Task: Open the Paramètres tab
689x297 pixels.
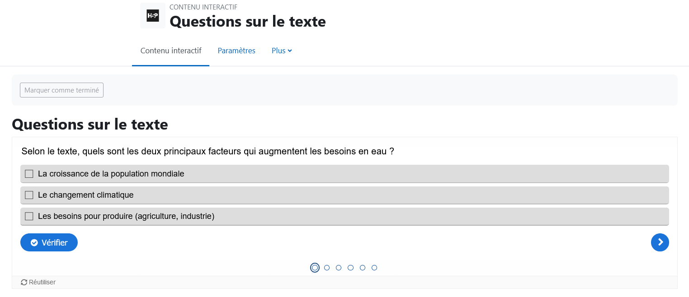Action: point(236,51)
